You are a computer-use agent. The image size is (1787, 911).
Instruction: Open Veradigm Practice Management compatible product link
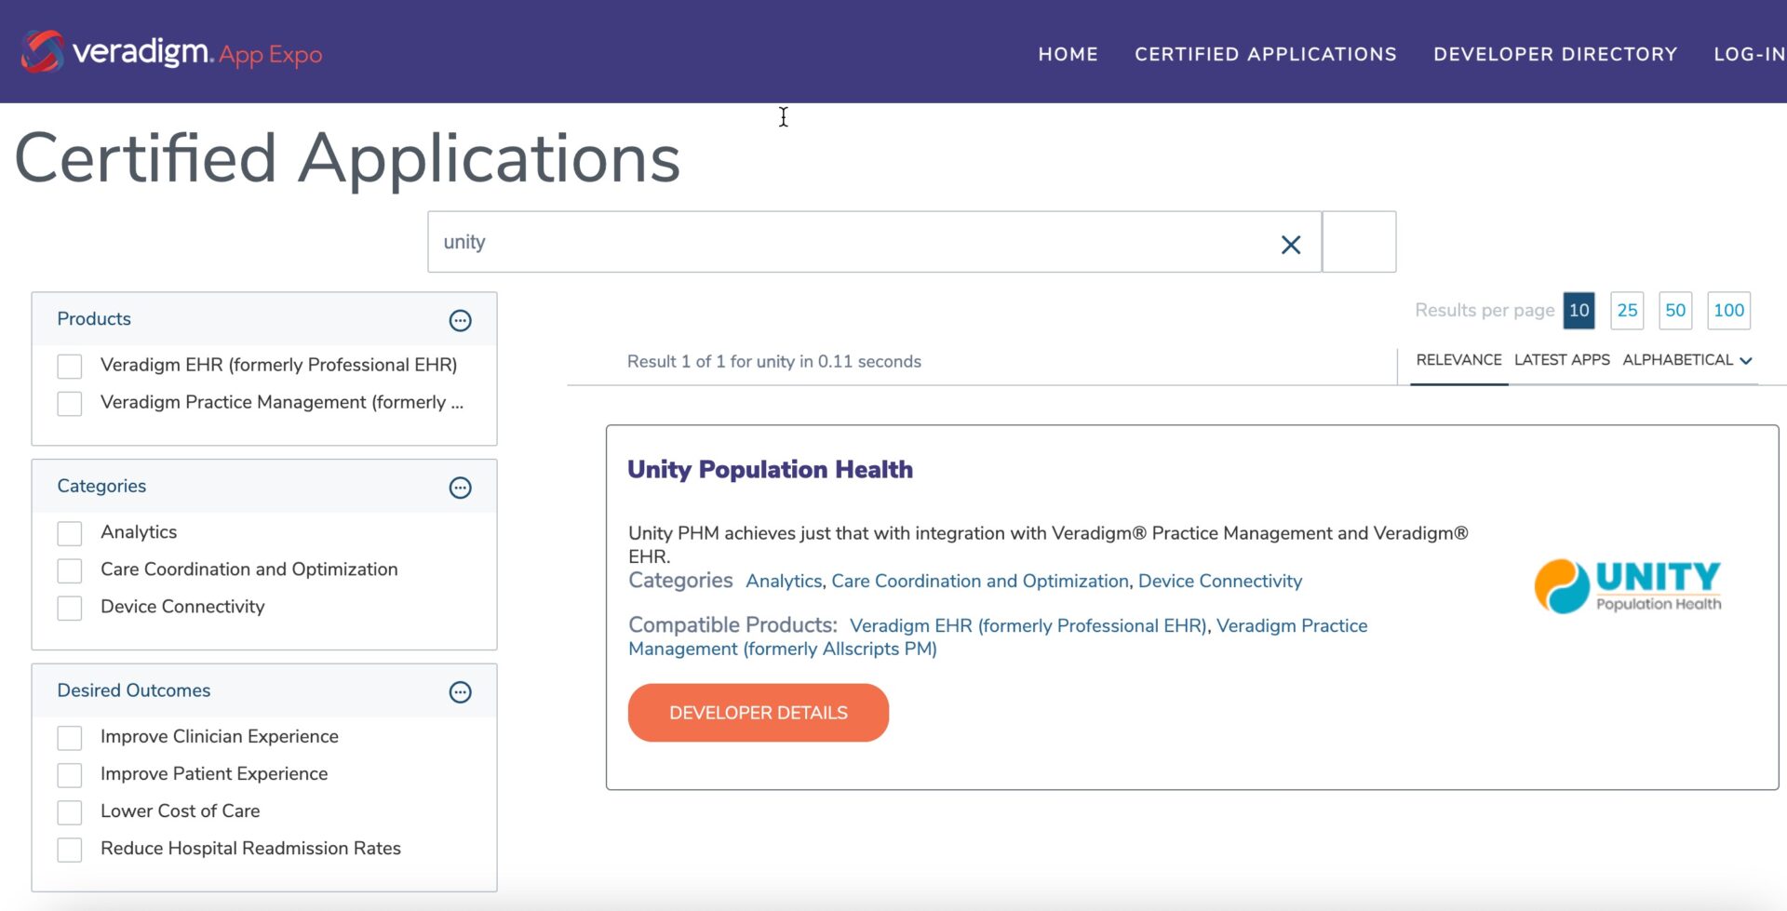coord(998,637)
